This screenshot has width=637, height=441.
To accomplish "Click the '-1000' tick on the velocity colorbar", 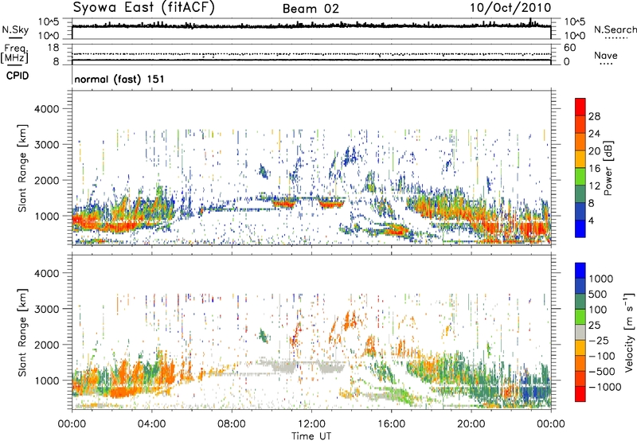I will tap(605, 387).
